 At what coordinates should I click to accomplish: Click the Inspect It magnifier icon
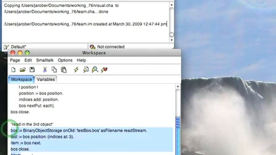pos(95,70)
